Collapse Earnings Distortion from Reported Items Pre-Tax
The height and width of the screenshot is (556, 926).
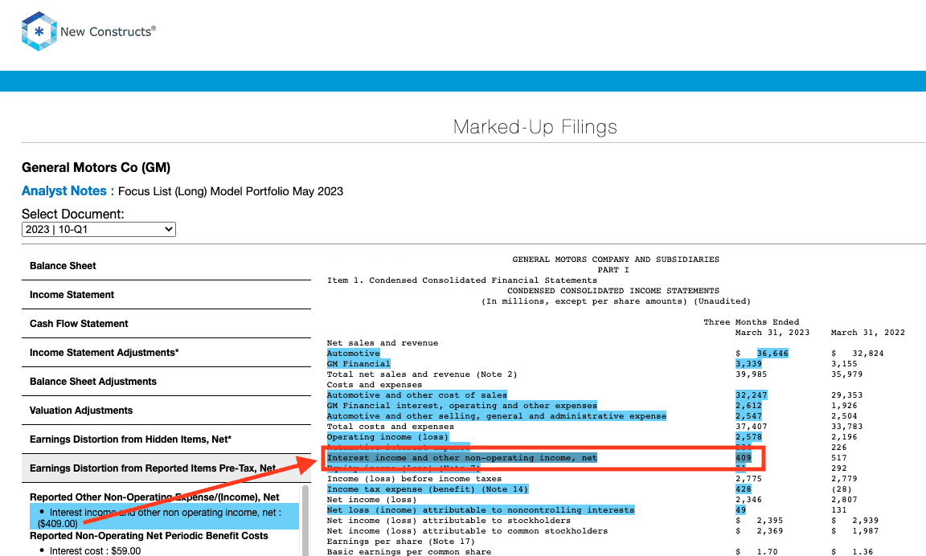(x=166, y=468)
